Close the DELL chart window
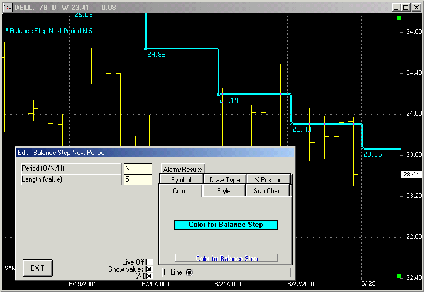This screenshot has height=292, width=424. click(416, 7)
